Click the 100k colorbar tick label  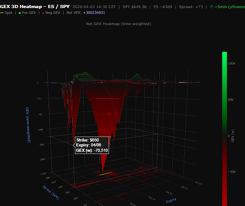(232, 64)
